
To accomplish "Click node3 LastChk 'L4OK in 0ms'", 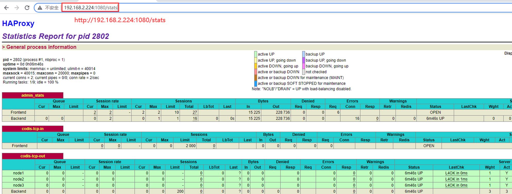I will pos(456,185).
